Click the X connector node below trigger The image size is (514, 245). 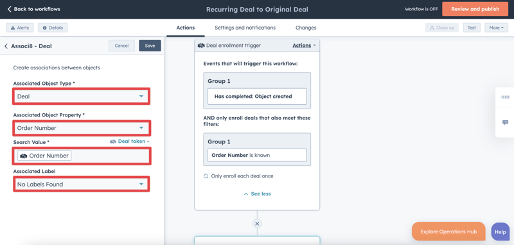click(257, 224)
